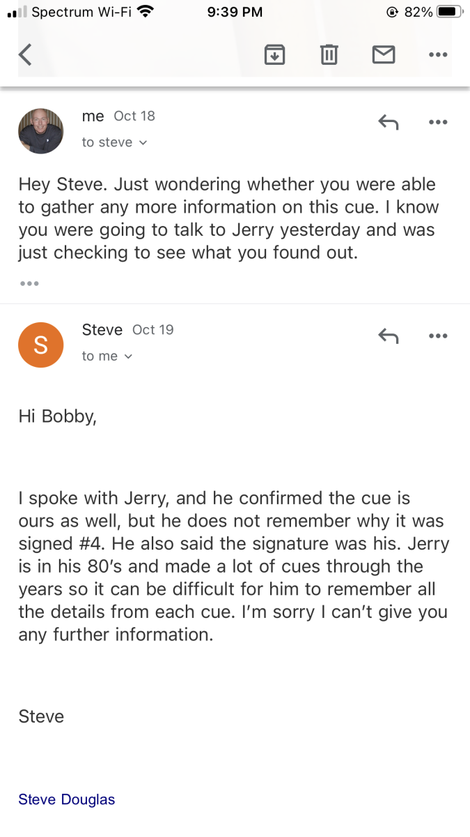Reply to my Oct 18 message
This screenshot has height=837, width=470.
pos(388,123)
